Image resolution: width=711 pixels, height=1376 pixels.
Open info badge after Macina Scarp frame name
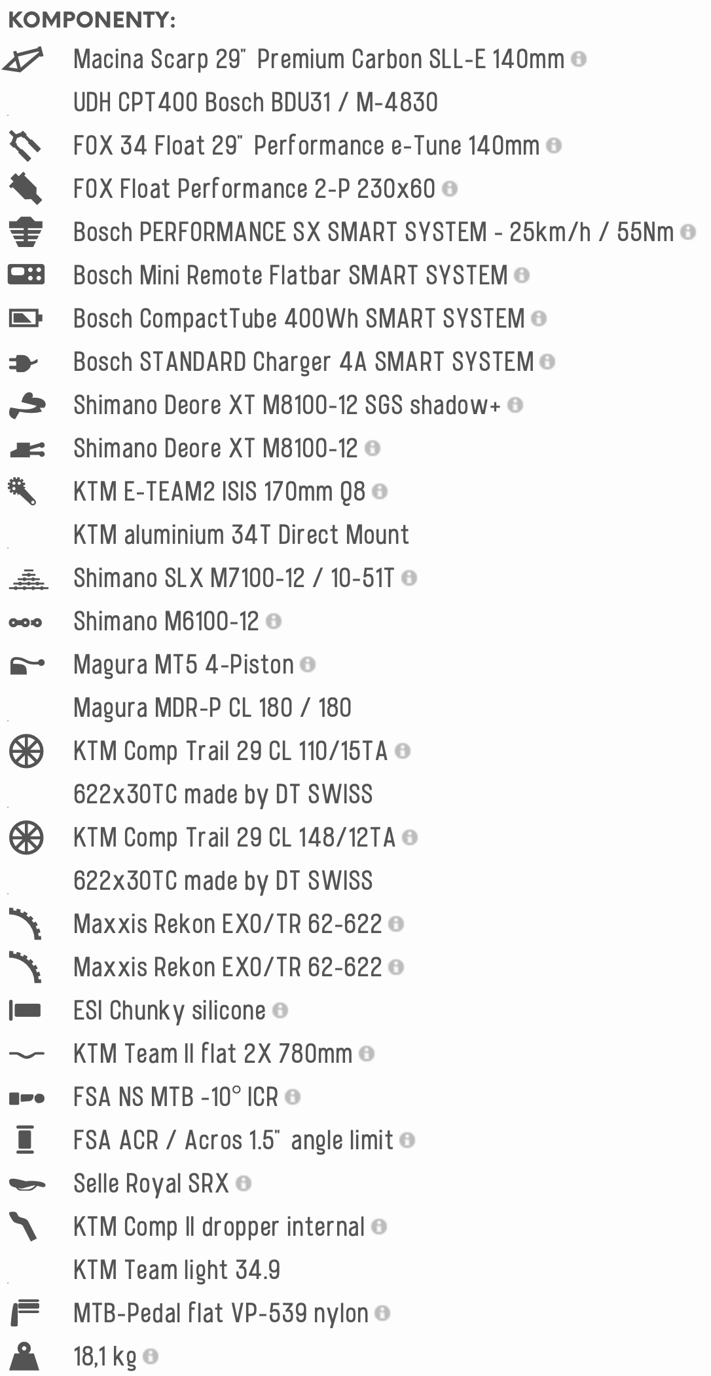point(579,59)
